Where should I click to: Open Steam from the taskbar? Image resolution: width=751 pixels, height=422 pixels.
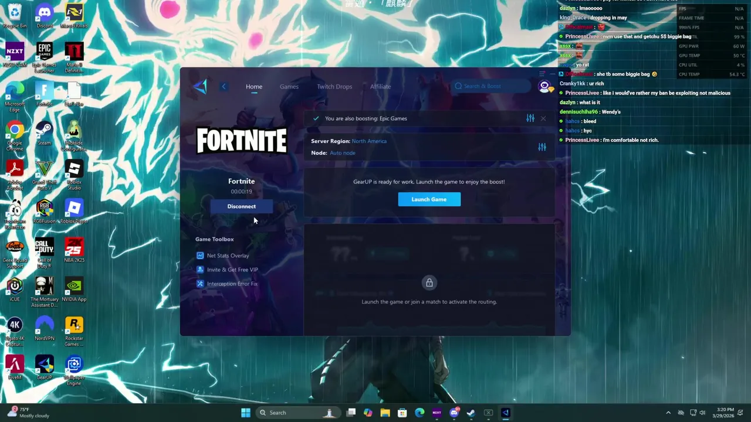point(471,413)
